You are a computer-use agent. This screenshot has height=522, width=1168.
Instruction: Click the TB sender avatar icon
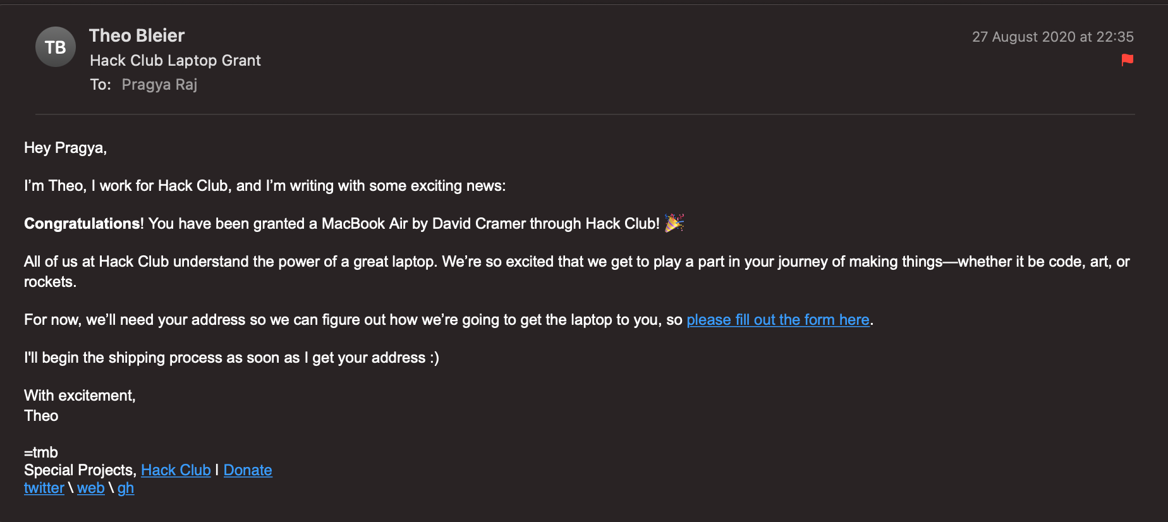tap(56, 47)
